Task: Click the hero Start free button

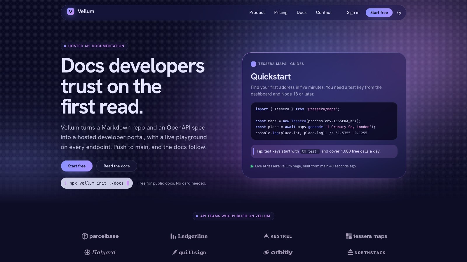Action: [77, 166]
